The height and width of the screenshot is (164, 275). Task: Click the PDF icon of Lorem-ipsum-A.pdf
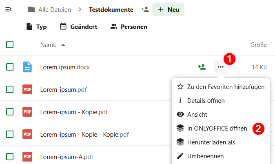point(27,156)
